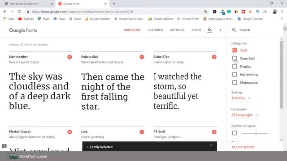
Task: Open the Chrome three-dot menu
Action: [282, 12]
